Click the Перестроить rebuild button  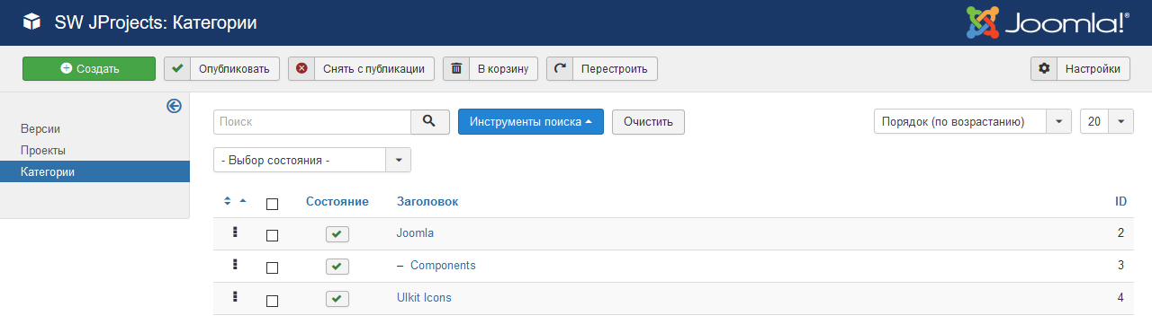click(x=602, y=69)
